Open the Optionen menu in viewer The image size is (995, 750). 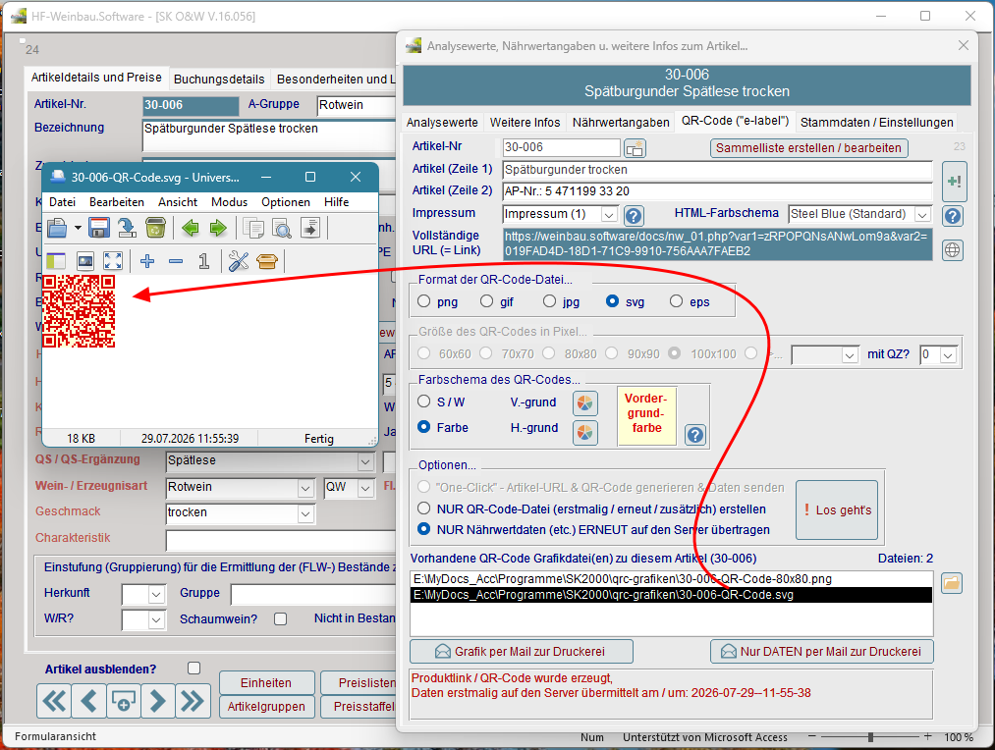tap(286, 201)
